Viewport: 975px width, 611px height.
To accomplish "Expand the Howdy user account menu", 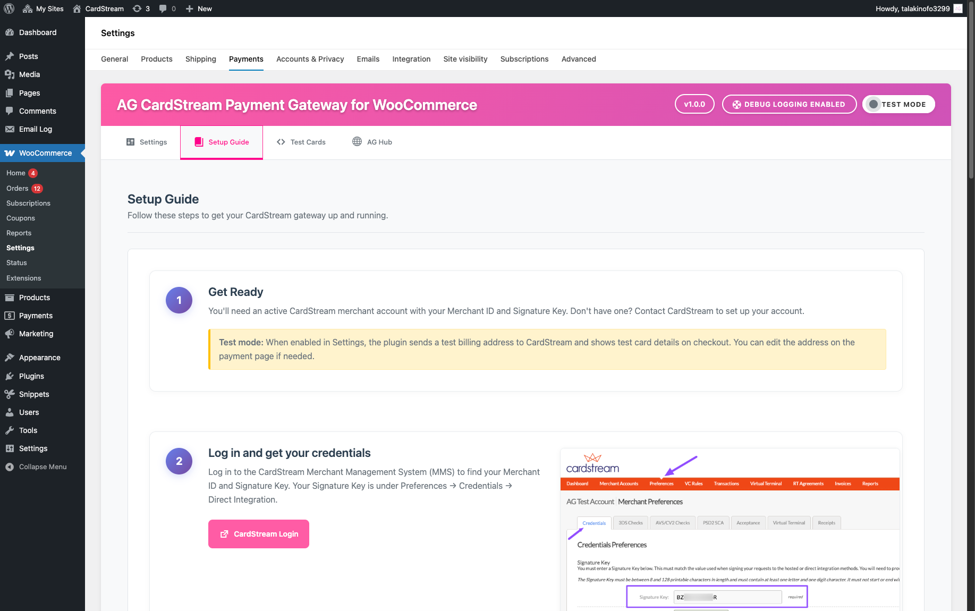I will coord(912,9).
